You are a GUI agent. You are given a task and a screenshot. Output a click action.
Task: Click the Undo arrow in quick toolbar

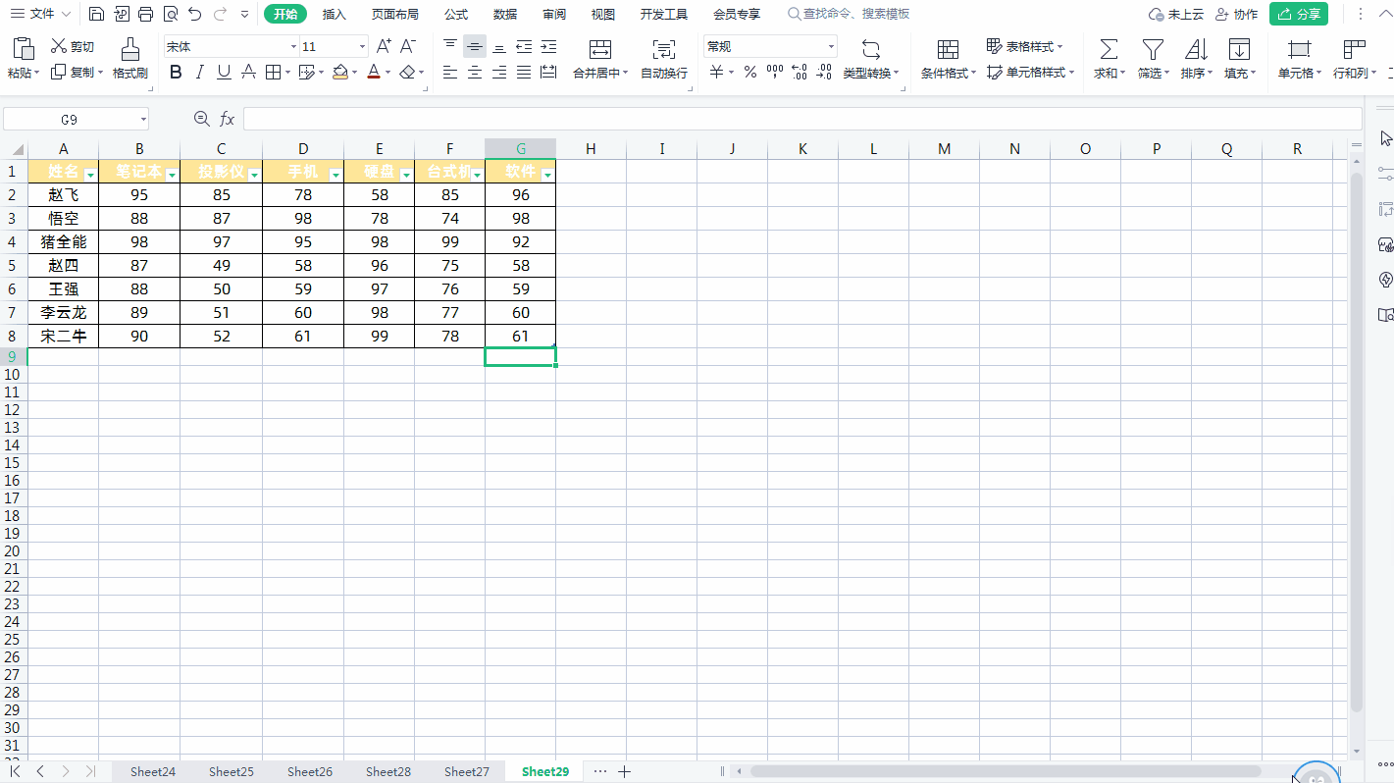(194, 14)
